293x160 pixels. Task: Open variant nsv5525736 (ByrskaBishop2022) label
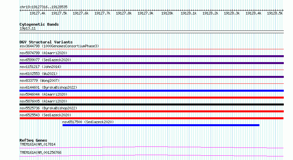point(48,108)
